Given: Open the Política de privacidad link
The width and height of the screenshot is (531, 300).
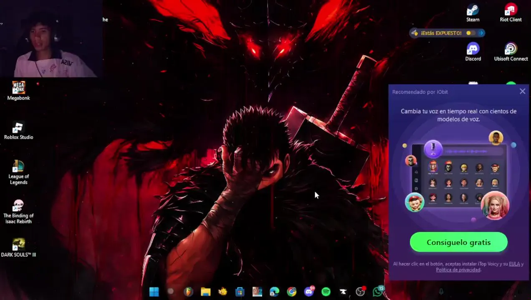Looking at the screenshot, I should click(x=458, y=270).
